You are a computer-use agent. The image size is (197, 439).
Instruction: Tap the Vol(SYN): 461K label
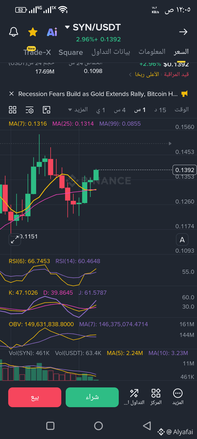[29, 353]
